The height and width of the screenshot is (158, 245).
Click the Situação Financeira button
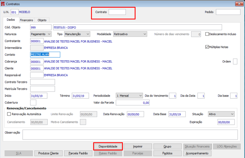click(x=197, y=146)
